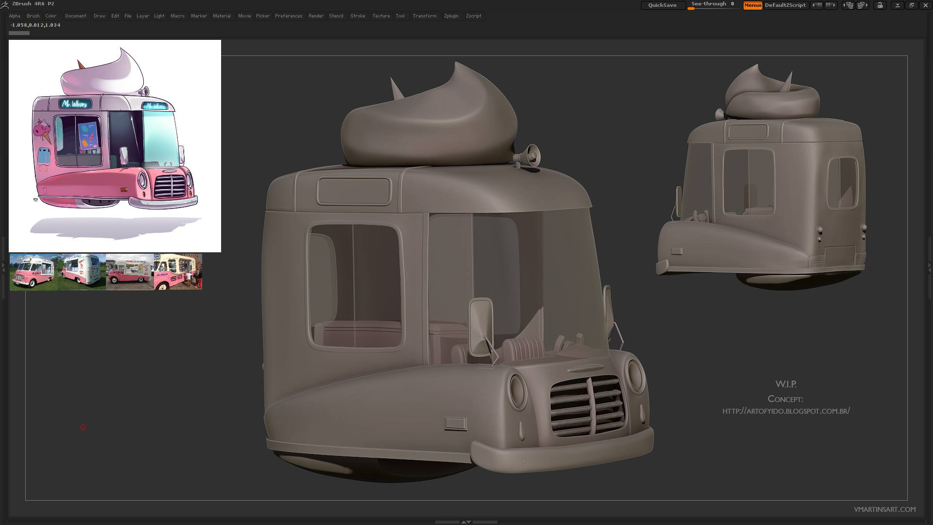Adjust the See-through slider
Viewport: 933px width, 525px height.
coord(713,5)
